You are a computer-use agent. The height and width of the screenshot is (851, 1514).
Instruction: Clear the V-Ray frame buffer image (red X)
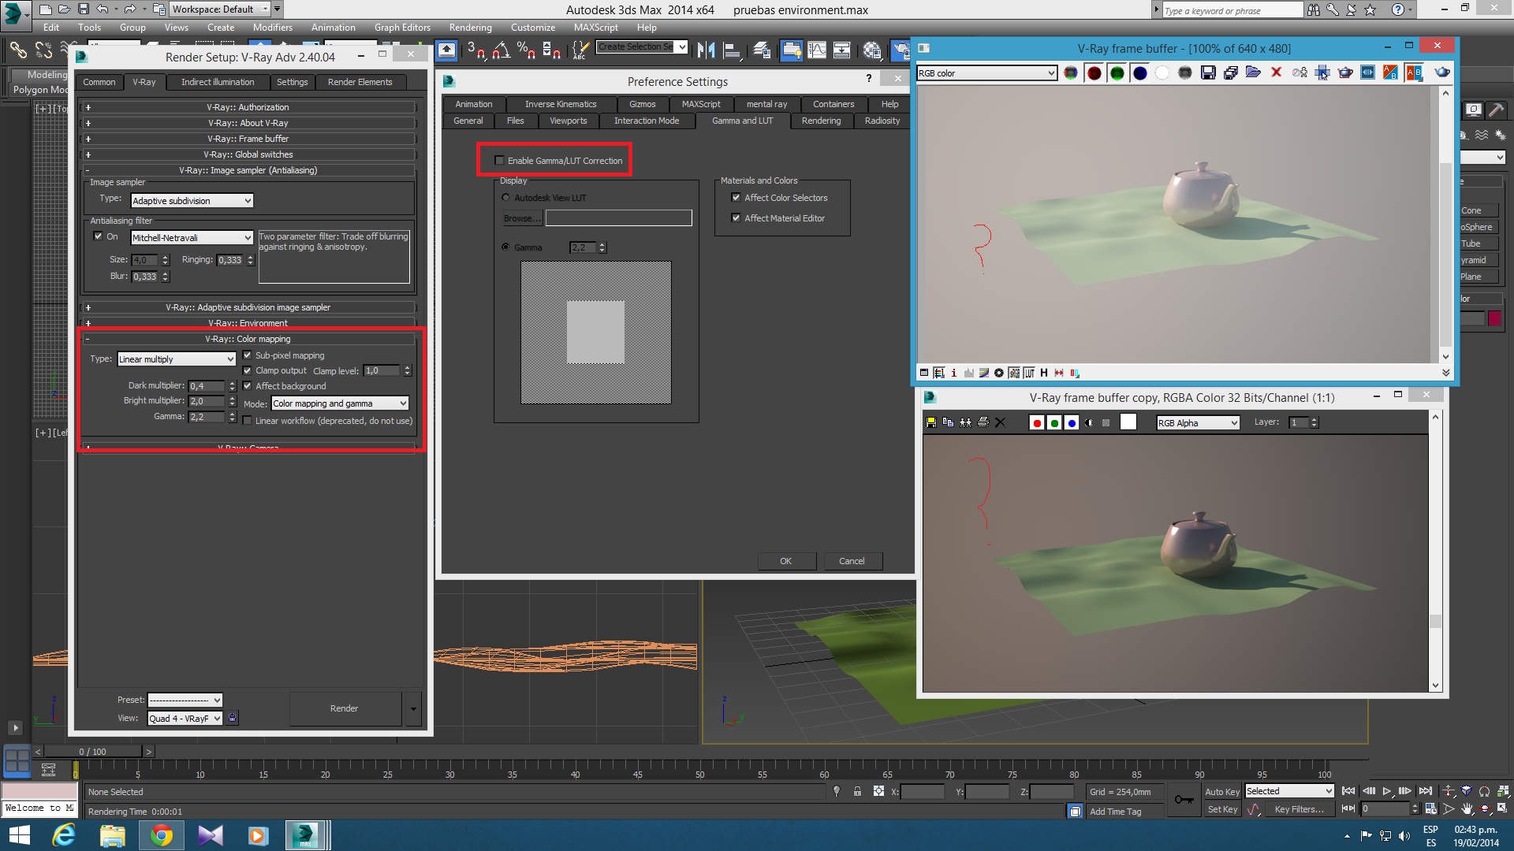(x=1276, y=72)
